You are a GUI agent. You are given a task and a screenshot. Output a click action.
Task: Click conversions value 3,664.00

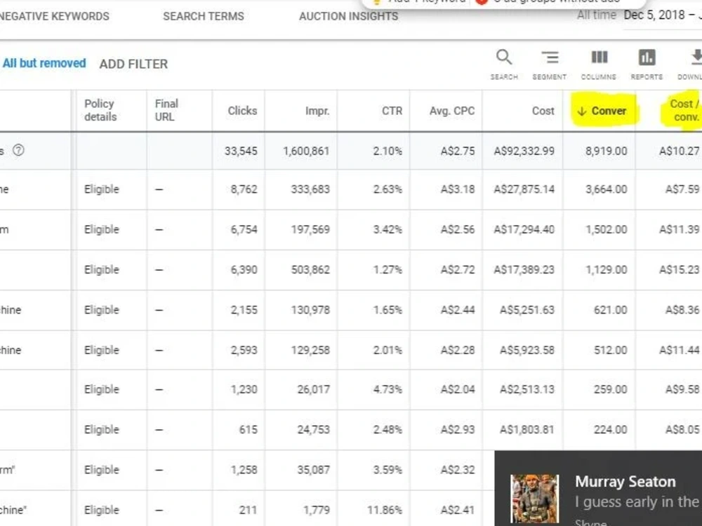click(x=607, y=189)
